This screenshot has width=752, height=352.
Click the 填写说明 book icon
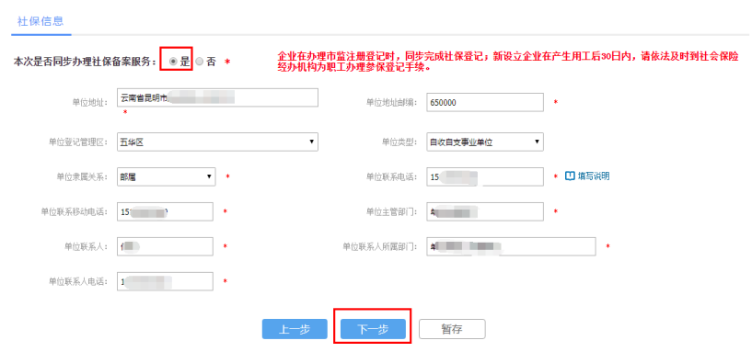(x=569, y=176)
